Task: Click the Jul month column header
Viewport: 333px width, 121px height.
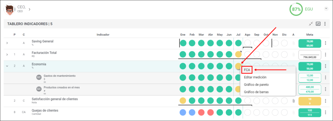Action: [238, 34]
